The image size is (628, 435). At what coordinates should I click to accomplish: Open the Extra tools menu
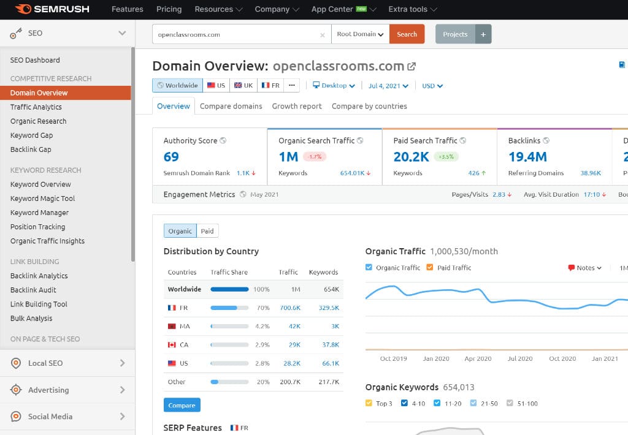413,9
